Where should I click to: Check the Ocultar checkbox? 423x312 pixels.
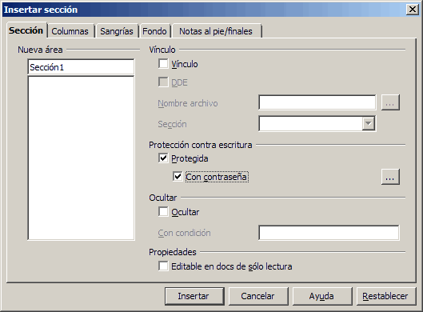pyautogui.click(x=163, y=212)
